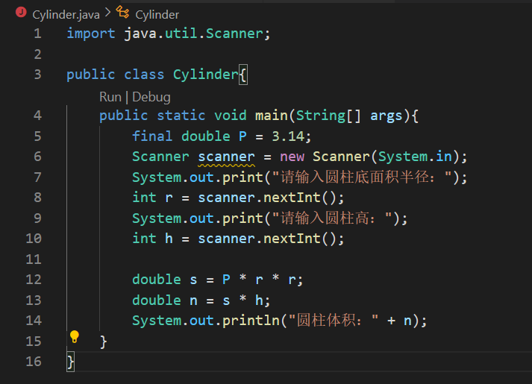Click 'nextInt' on line 10
This screenshot has height=384, width=532.
292,239
